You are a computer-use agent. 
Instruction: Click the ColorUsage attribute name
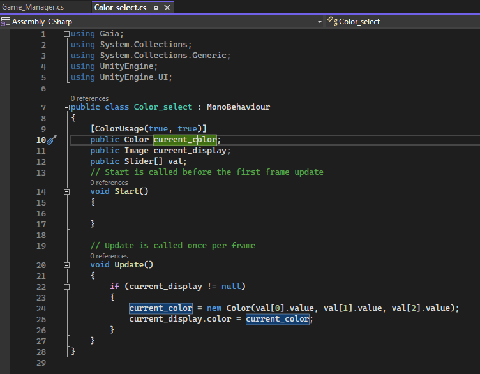[x=119, y=129]
